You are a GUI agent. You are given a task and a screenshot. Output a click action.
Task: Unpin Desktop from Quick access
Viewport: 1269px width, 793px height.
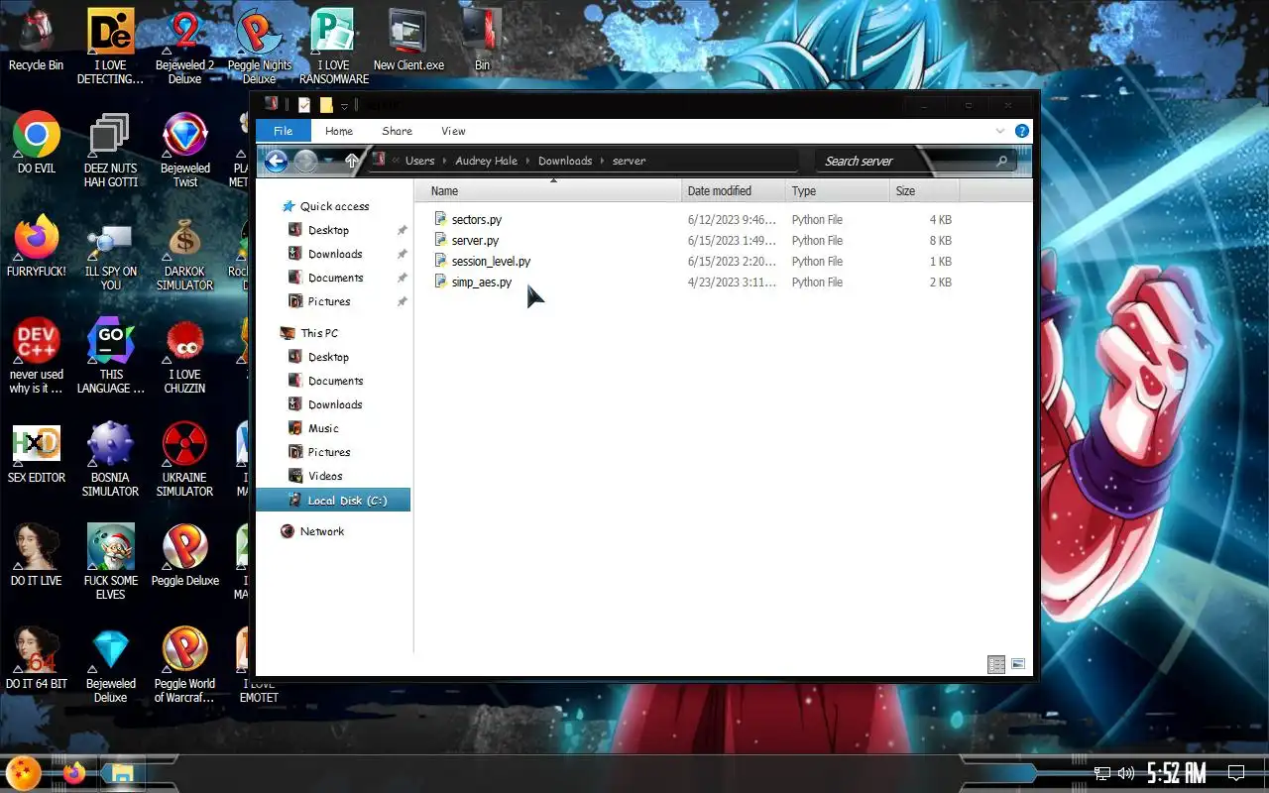402,230
